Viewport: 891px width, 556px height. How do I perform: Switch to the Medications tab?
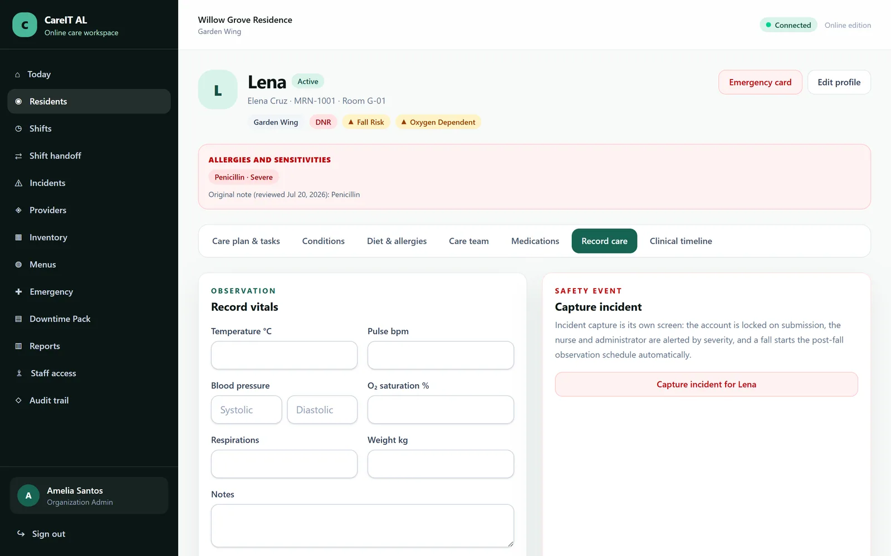(535, 241)
